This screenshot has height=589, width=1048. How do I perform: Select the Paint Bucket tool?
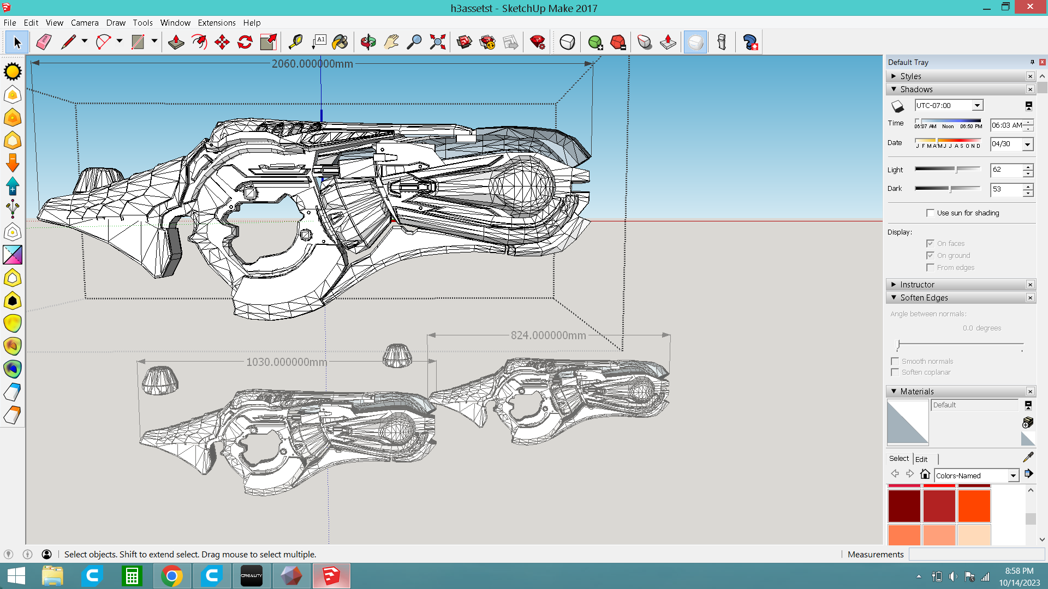(x=340, y=42)
